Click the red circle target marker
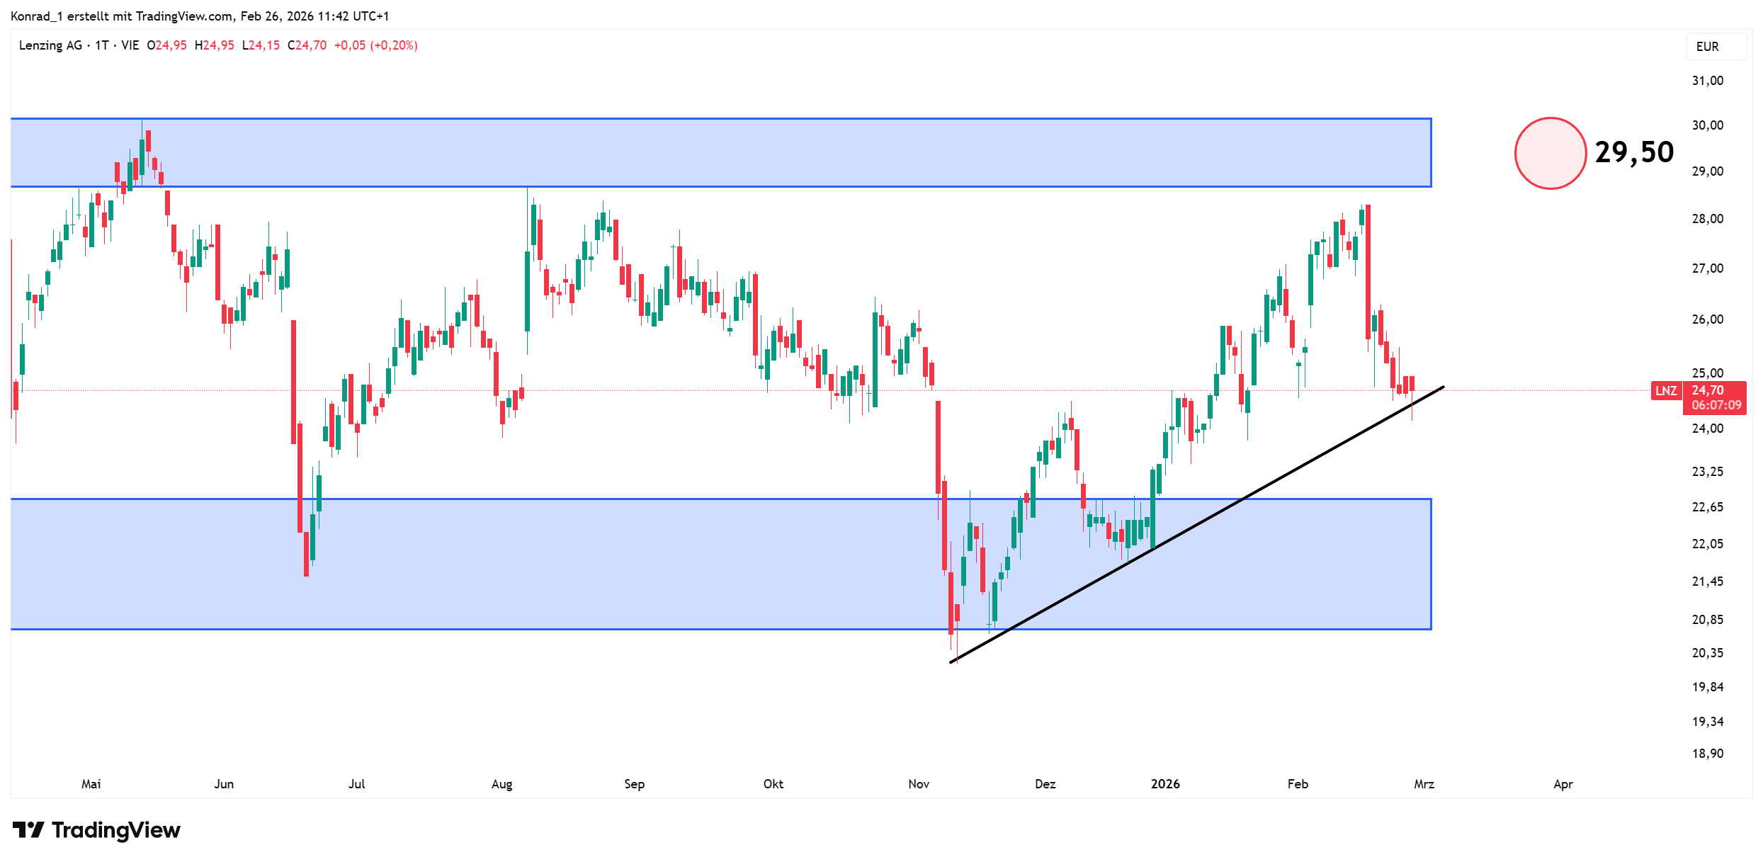Screen dimensions: 1763x862 (x=1550, y=153)
